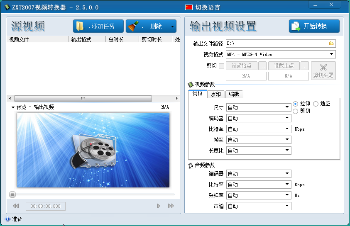Open the video 编码器 dropdown

coord(259,118)
